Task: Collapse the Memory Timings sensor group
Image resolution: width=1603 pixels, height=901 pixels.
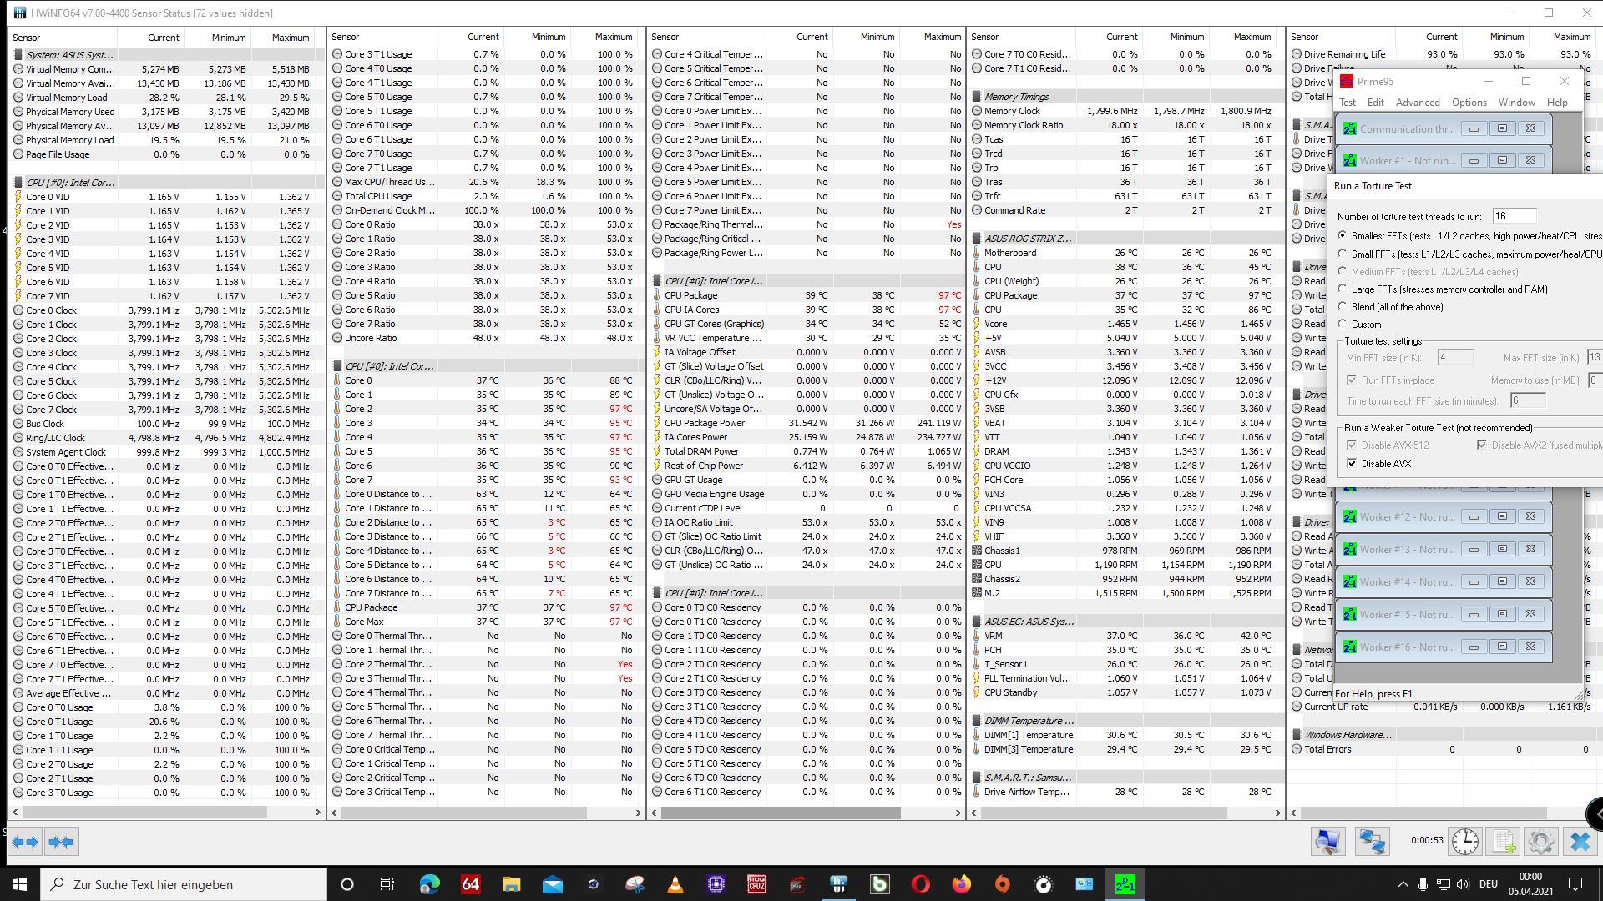Action: 977,97
